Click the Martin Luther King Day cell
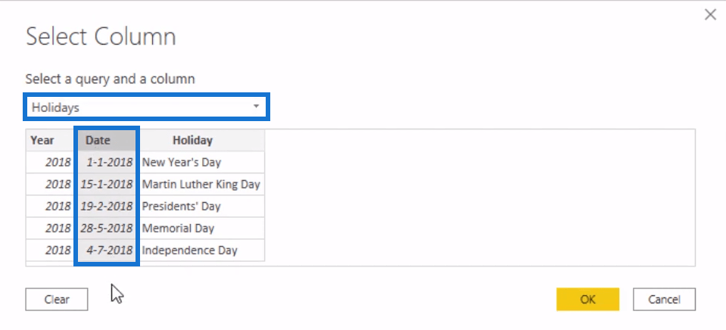The image size is (726, 330). coord(201,184)
